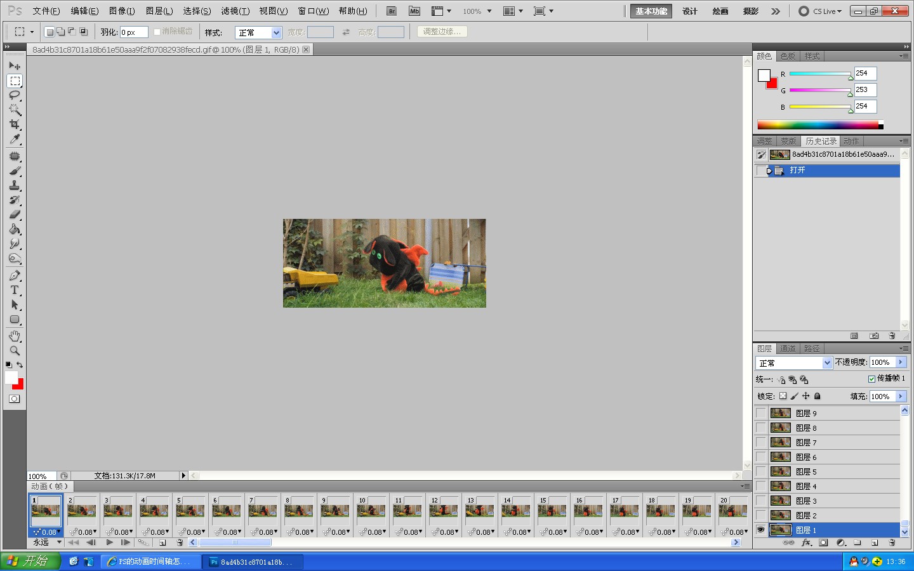Select the Clone Stamp tool

tap(15, 185)
